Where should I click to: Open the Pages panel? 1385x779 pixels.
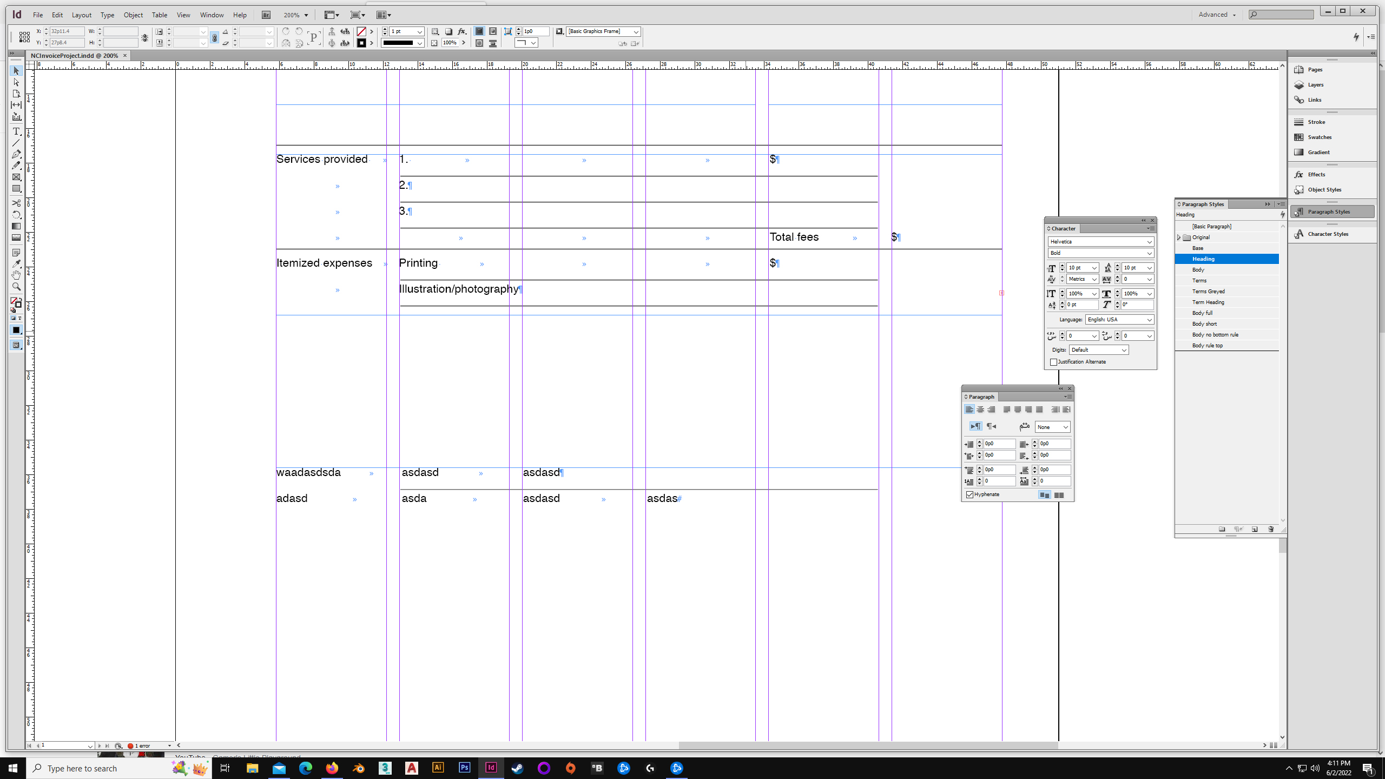pos(1314,69)
